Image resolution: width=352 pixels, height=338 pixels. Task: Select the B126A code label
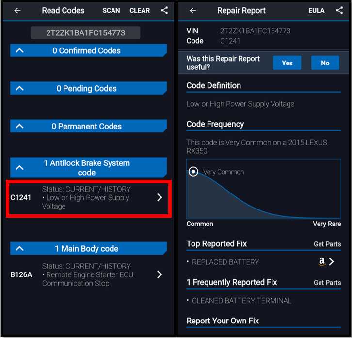21,274
